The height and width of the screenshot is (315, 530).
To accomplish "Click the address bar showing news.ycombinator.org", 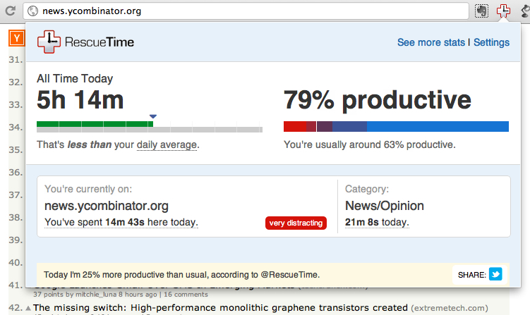I will tap(247, 11).
